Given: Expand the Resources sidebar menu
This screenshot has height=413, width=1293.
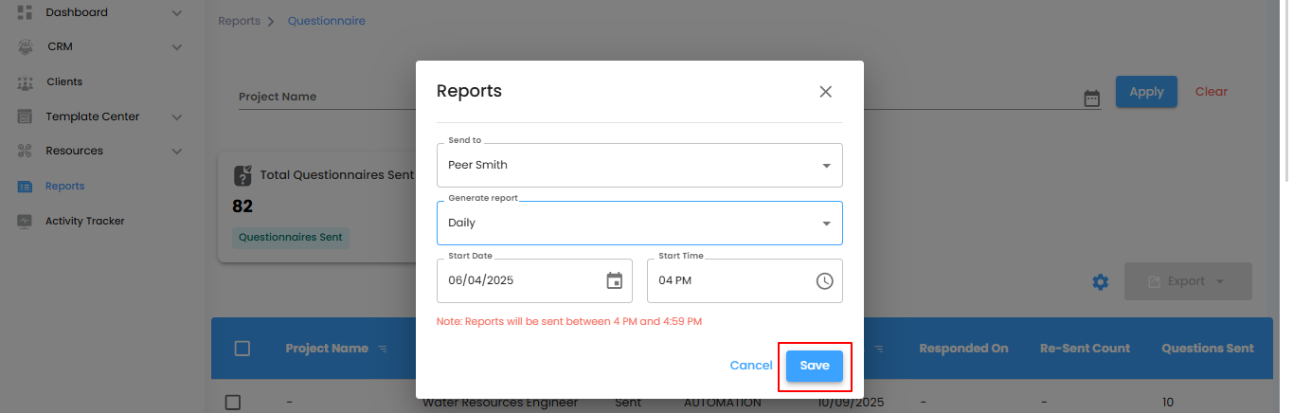Looking at the screenshot, I should coord(176,151).
